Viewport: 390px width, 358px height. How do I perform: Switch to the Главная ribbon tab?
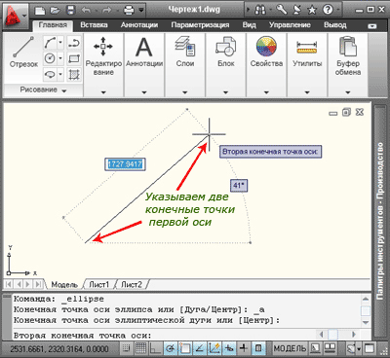click(53, 25)
